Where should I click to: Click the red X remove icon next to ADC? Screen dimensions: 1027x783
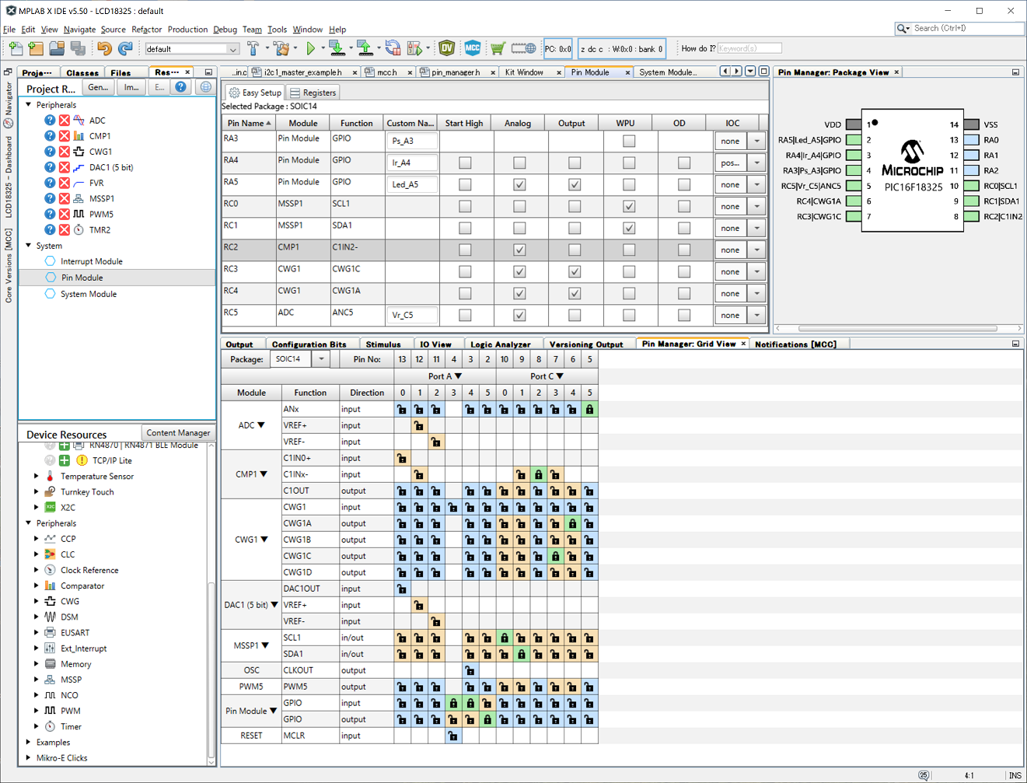tap(65, 121)
